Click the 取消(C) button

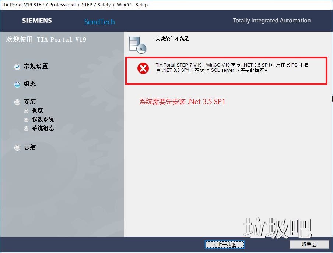(309, 244)
